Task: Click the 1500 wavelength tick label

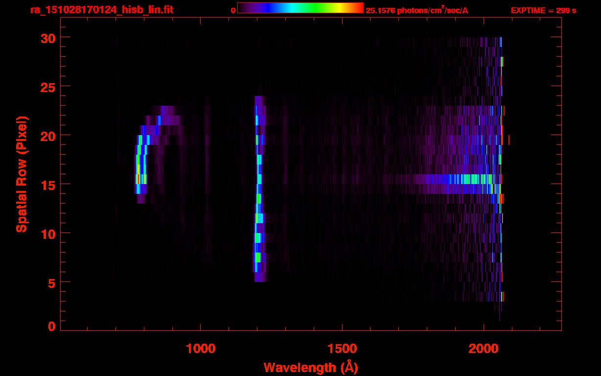Action: (x=342, y=349)
